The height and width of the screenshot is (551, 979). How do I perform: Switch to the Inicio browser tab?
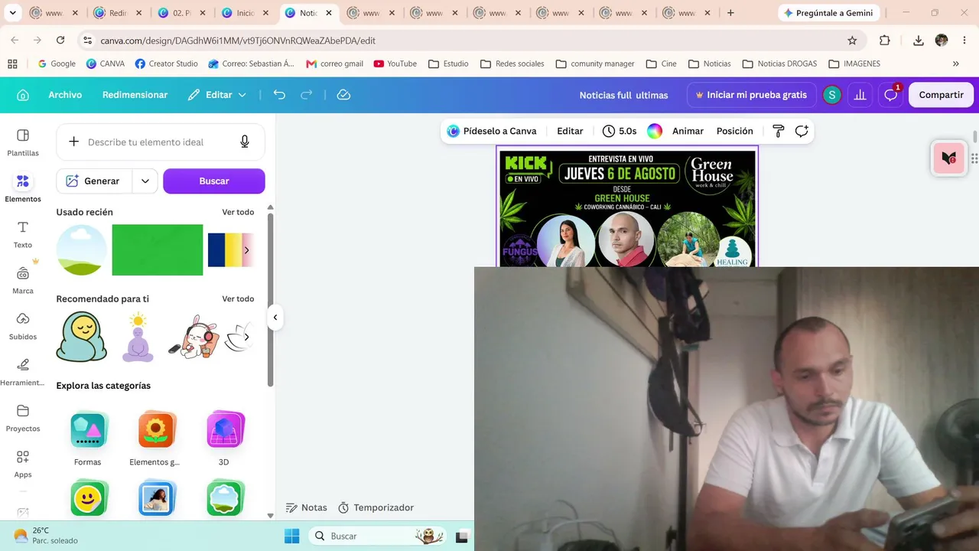(246, 13)
